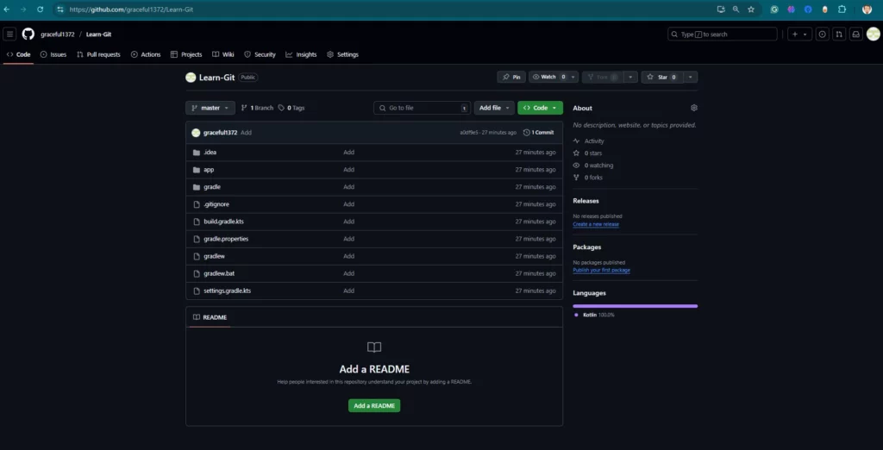Pin the Learn-Git repository

[511, 78]
